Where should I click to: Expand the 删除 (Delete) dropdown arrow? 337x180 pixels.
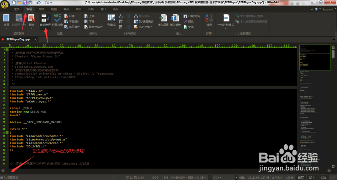[31, 28]
